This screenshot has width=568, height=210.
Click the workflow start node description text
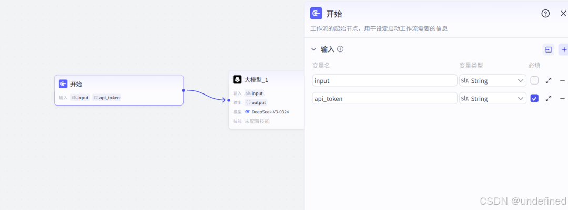tap(379, 28)
